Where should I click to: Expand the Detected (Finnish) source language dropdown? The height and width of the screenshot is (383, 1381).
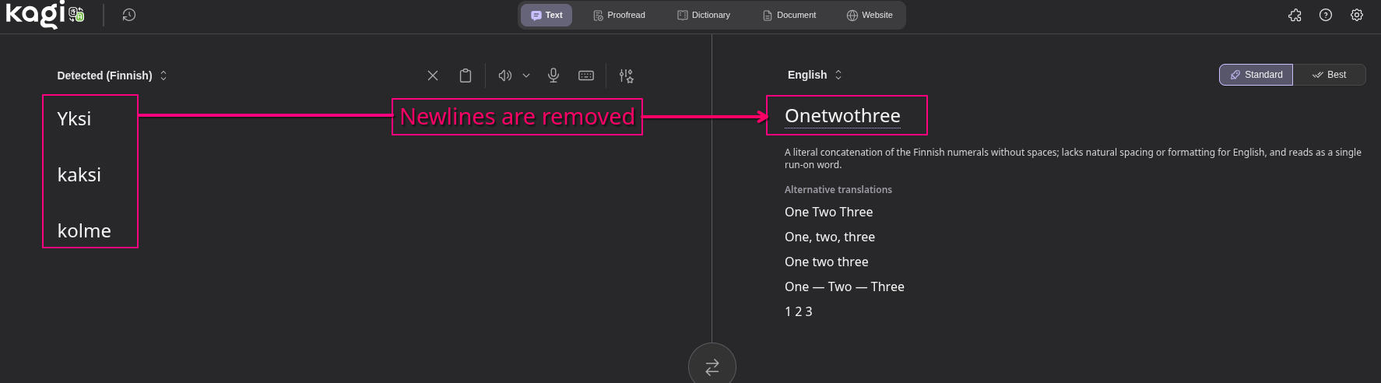coord(112,76)
